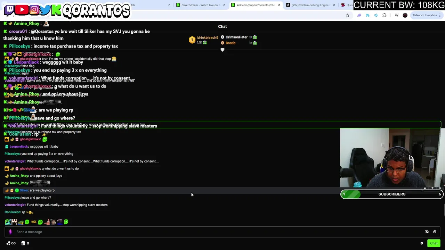Open the Chrome three-dot menu
The height and width of the screenshot is (250, 445).
tap(440, 15)
